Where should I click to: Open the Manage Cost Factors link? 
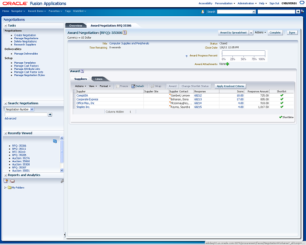click(26, 66)
